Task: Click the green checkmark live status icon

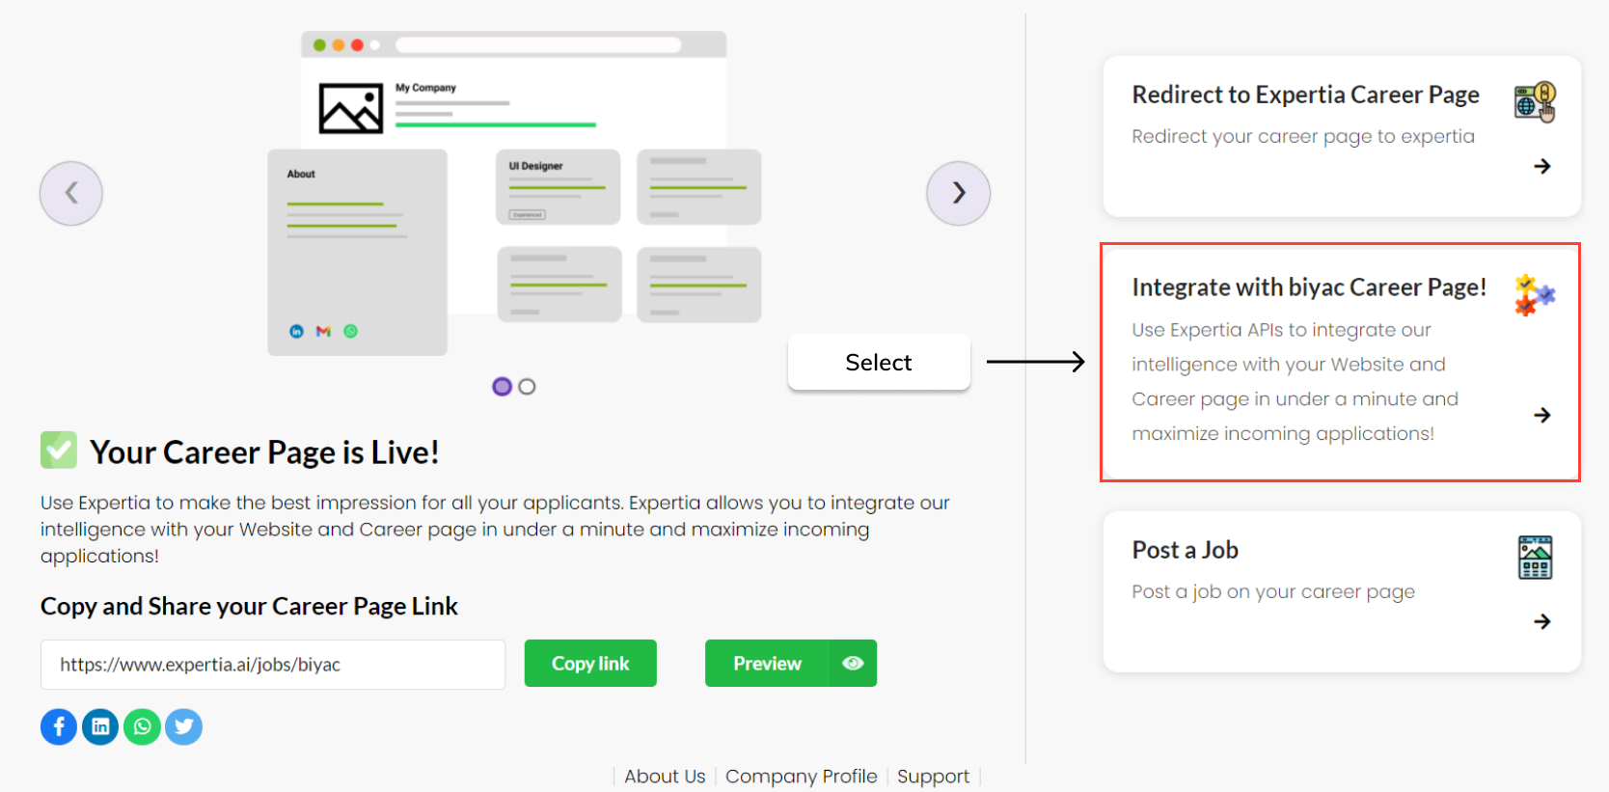Action: click(x=59, y=450)
